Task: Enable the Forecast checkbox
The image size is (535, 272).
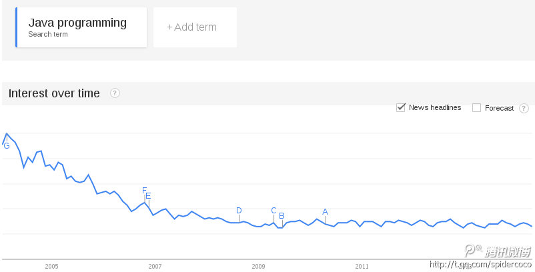Action: 476,108
